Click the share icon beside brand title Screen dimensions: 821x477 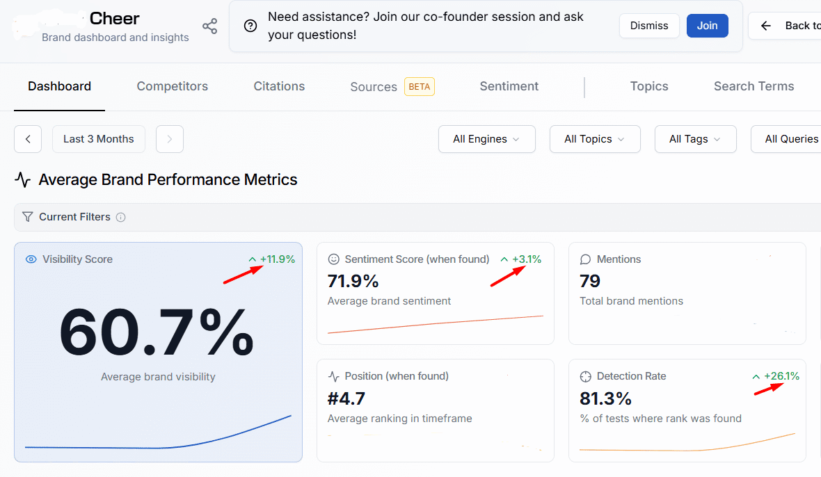(x=209, y=26)
